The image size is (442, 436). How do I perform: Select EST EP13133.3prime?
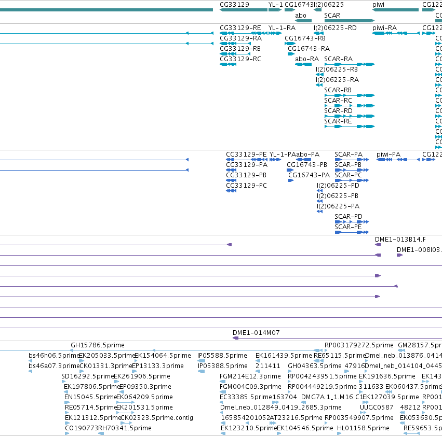tap(135, 371)
